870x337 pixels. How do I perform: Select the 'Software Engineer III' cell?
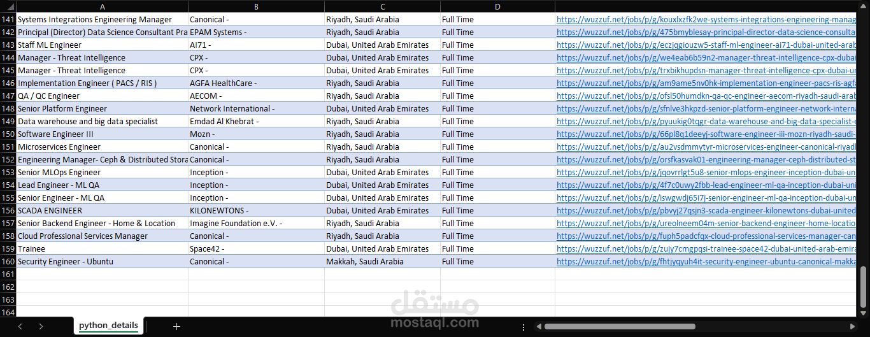point(103,134)
